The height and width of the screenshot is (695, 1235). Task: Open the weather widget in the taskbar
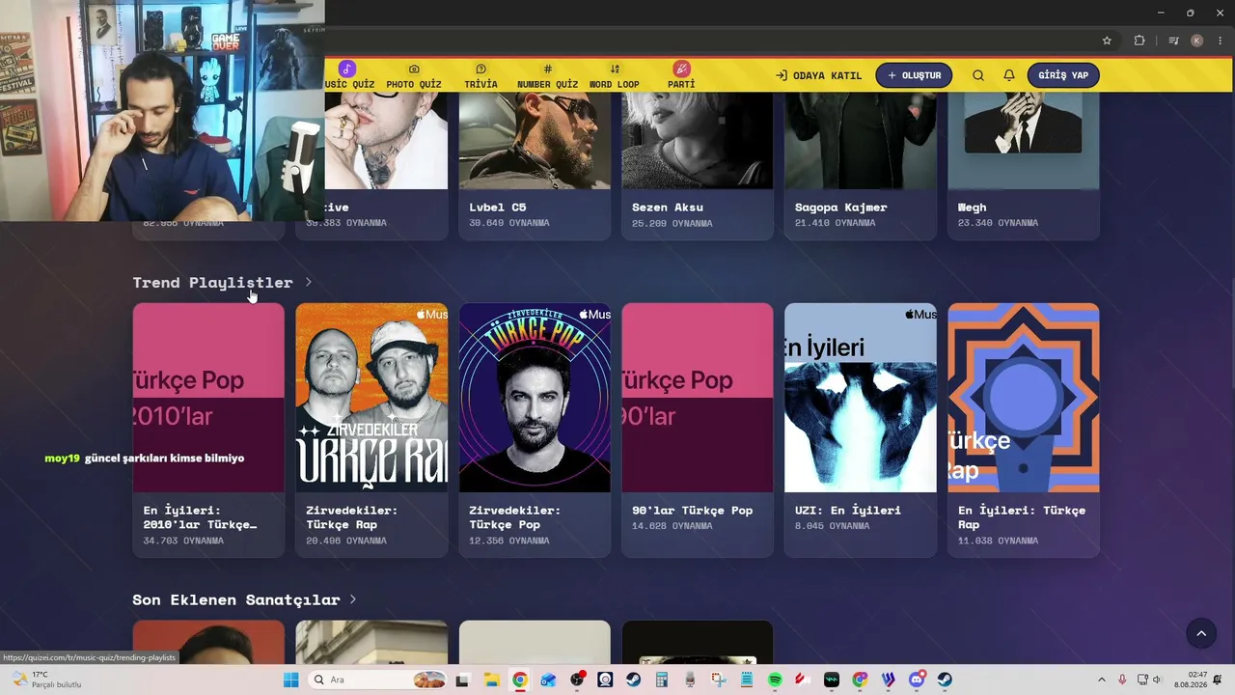46,680
